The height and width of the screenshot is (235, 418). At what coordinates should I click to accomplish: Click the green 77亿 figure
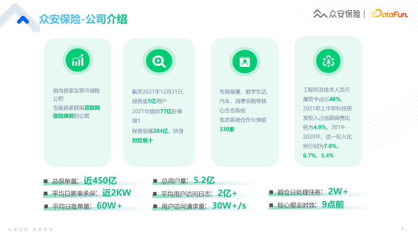click(x=166, y=112)
